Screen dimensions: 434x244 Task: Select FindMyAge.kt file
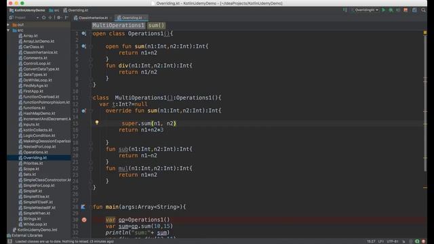tap(33, 85)
